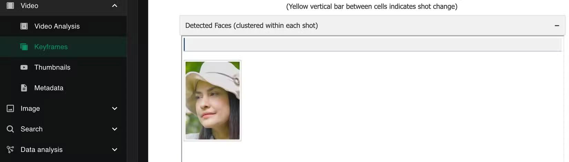Screen dimensions: 569x162
Task: Focus the text field above the face
Action: pyautogui.click(x=372, y=45)
